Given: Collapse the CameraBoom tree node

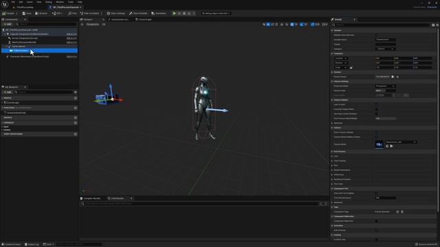Looking at the screenshot, I should 7,47.
